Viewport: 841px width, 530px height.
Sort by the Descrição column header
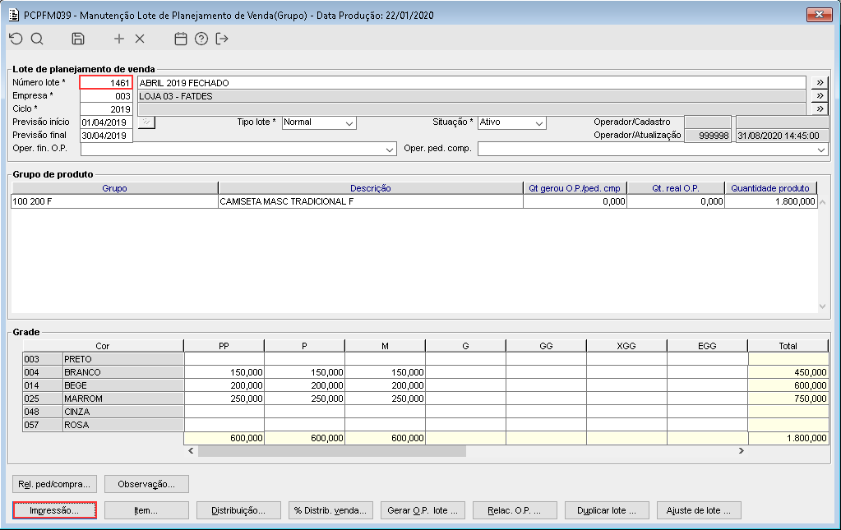click(x=371, y=188)
